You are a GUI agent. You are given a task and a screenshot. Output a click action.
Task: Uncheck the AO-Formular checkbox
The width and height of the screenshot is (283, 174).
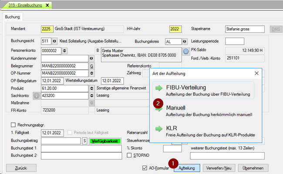point(145,168)
